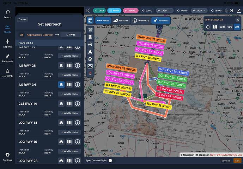
Task: Switch to the Telemetry tab
Action: point(141,20)
